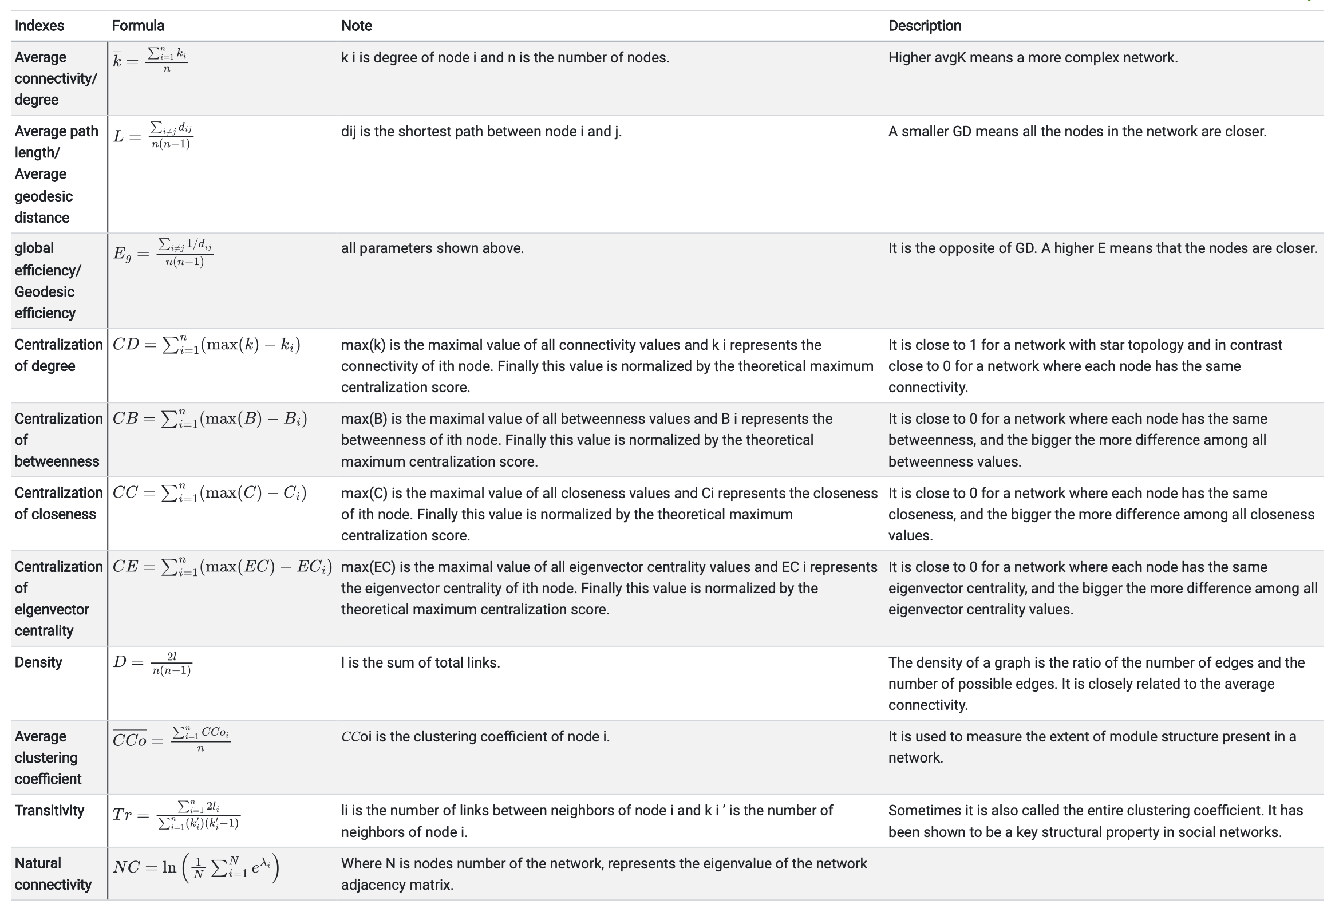Viewport: 1343px width, 908px height.
Task: Click the Average clustering coefficient label
Action: (x=48, y=758)
